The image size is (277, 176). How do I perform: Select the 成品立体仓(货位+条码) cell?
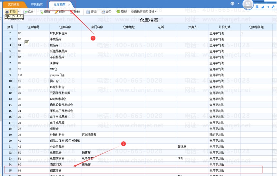pyautogui.click(x=65, y=141)
